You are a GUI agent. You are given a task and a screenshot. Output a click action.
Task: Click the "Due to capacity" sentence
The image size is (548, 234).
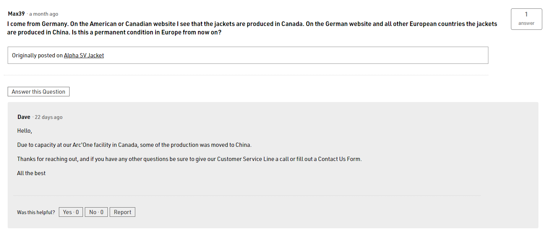[134, 145]
